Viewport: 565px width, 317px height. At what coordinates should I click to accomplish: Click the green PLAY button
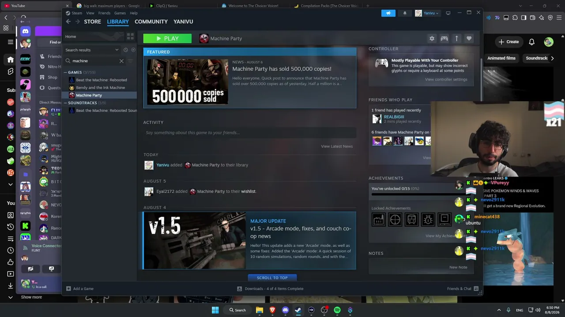pos(167,39)
